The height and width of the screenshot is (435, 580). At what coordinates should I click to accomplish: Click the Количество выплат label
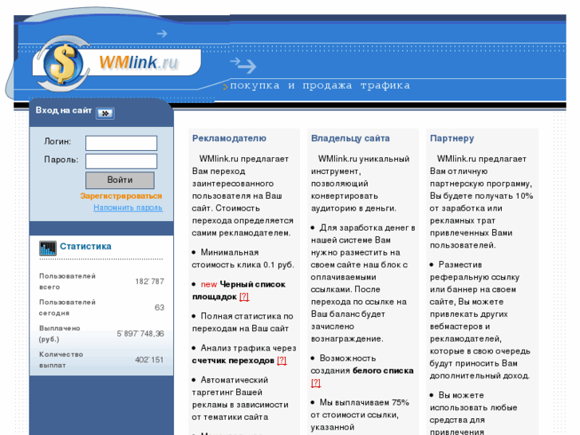[x=61, y=359]
